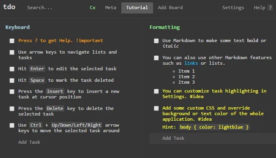Click the tdo logo

9,7
